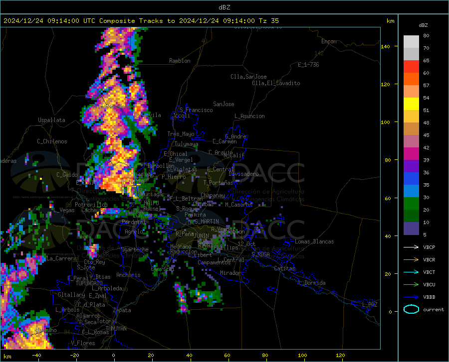This screenshot has width=449, height=362.
Task: Pick the dark orange swatch below 60 dBZ
Action: tap(411, 79)
